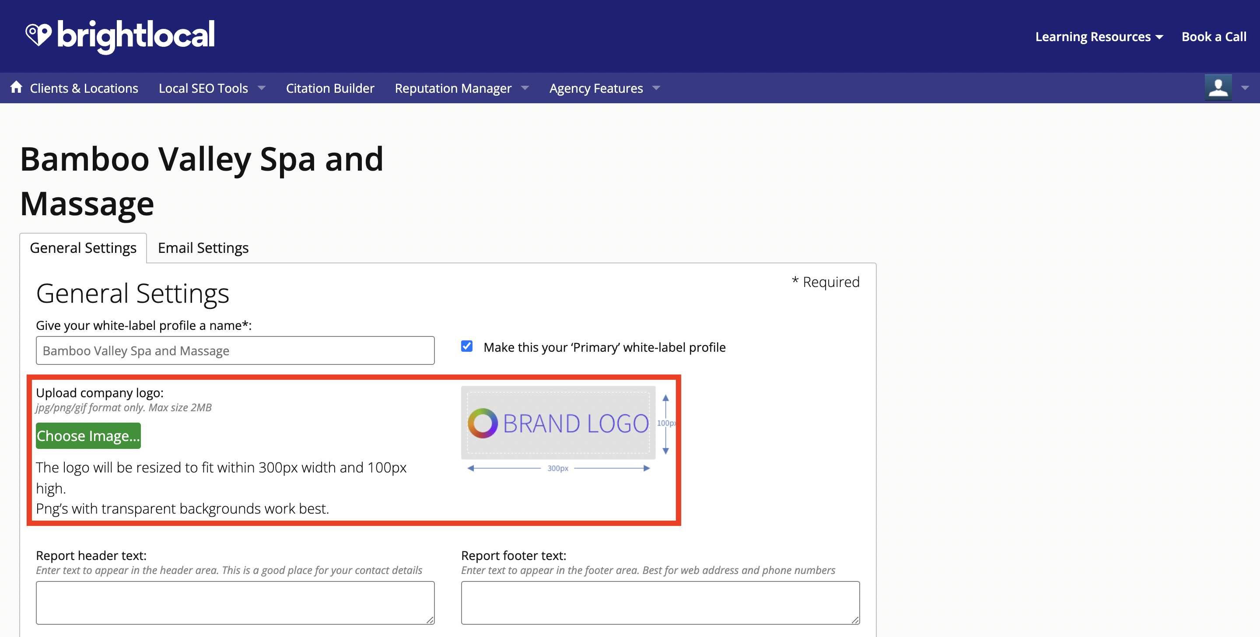Image resolution: width=1260 pixels, height=637 pixels.
Task: Click the Choose Image button
Action: point(88,435)
